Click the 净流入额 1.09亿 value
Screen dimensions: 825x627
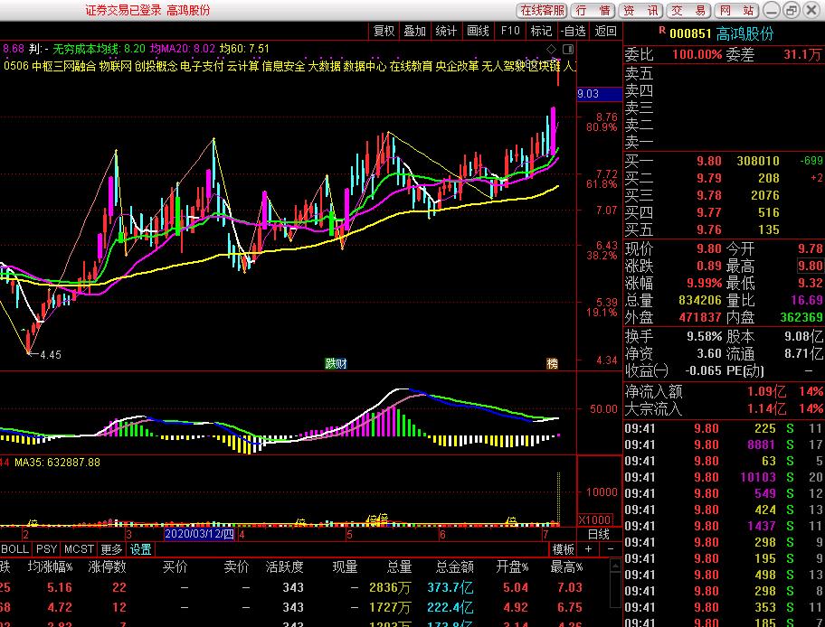[x=766, y=391]
